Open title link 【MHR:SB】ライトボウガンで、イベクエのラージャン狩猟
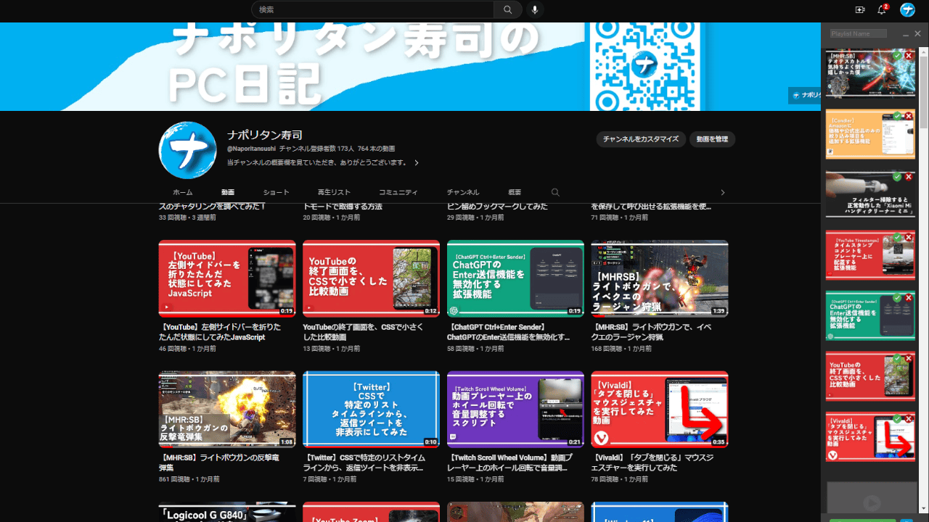The width and height of the screenshot is (929, 522). tap(653, 332)
